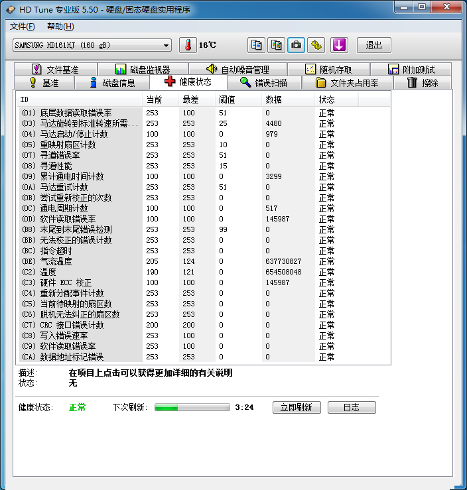Click the 阈值 column header

pyautogui.click(x=238, y=99)
